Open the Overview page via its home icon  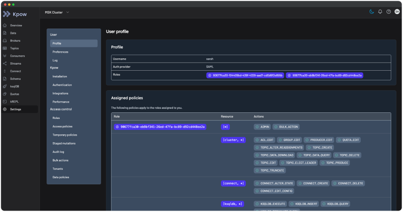(x=5, y=25)
